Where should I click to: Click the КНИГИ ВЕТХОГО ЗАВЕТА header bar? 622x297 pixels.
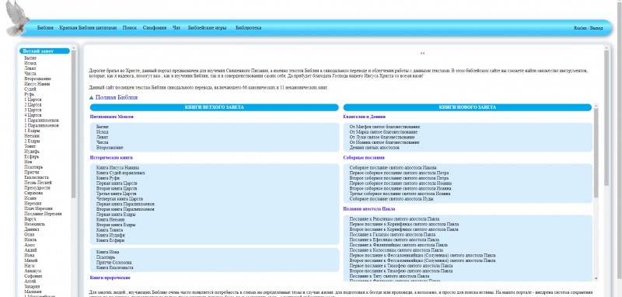tap(215, 107)
